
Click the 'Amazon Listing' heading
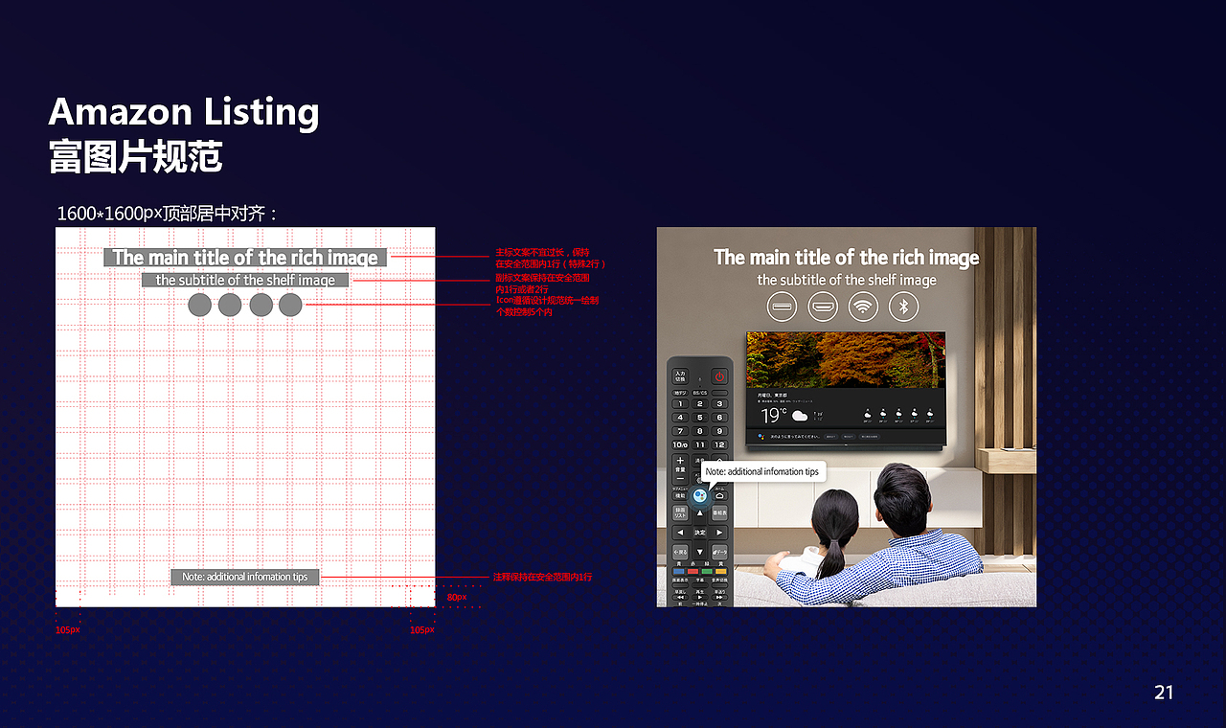[184, 112]
